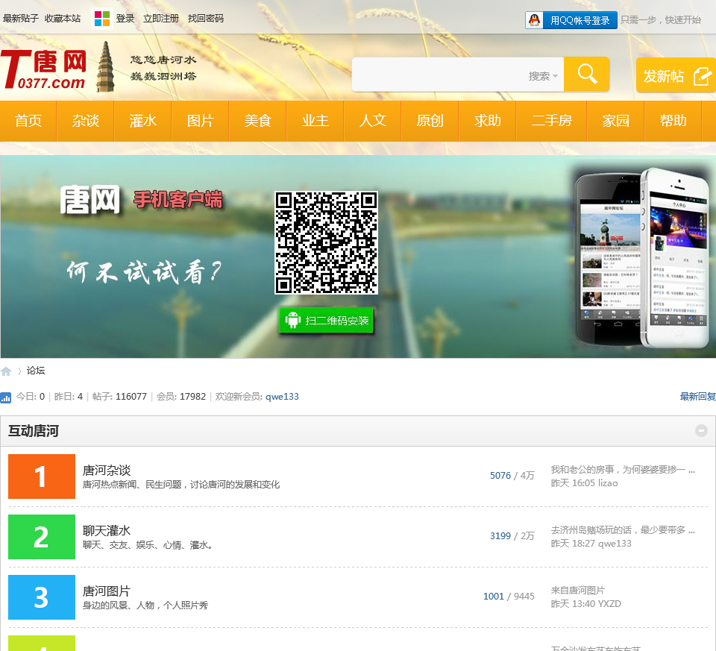Click the pagoda tower image
The image size is (716, 651).
(105, 66)
